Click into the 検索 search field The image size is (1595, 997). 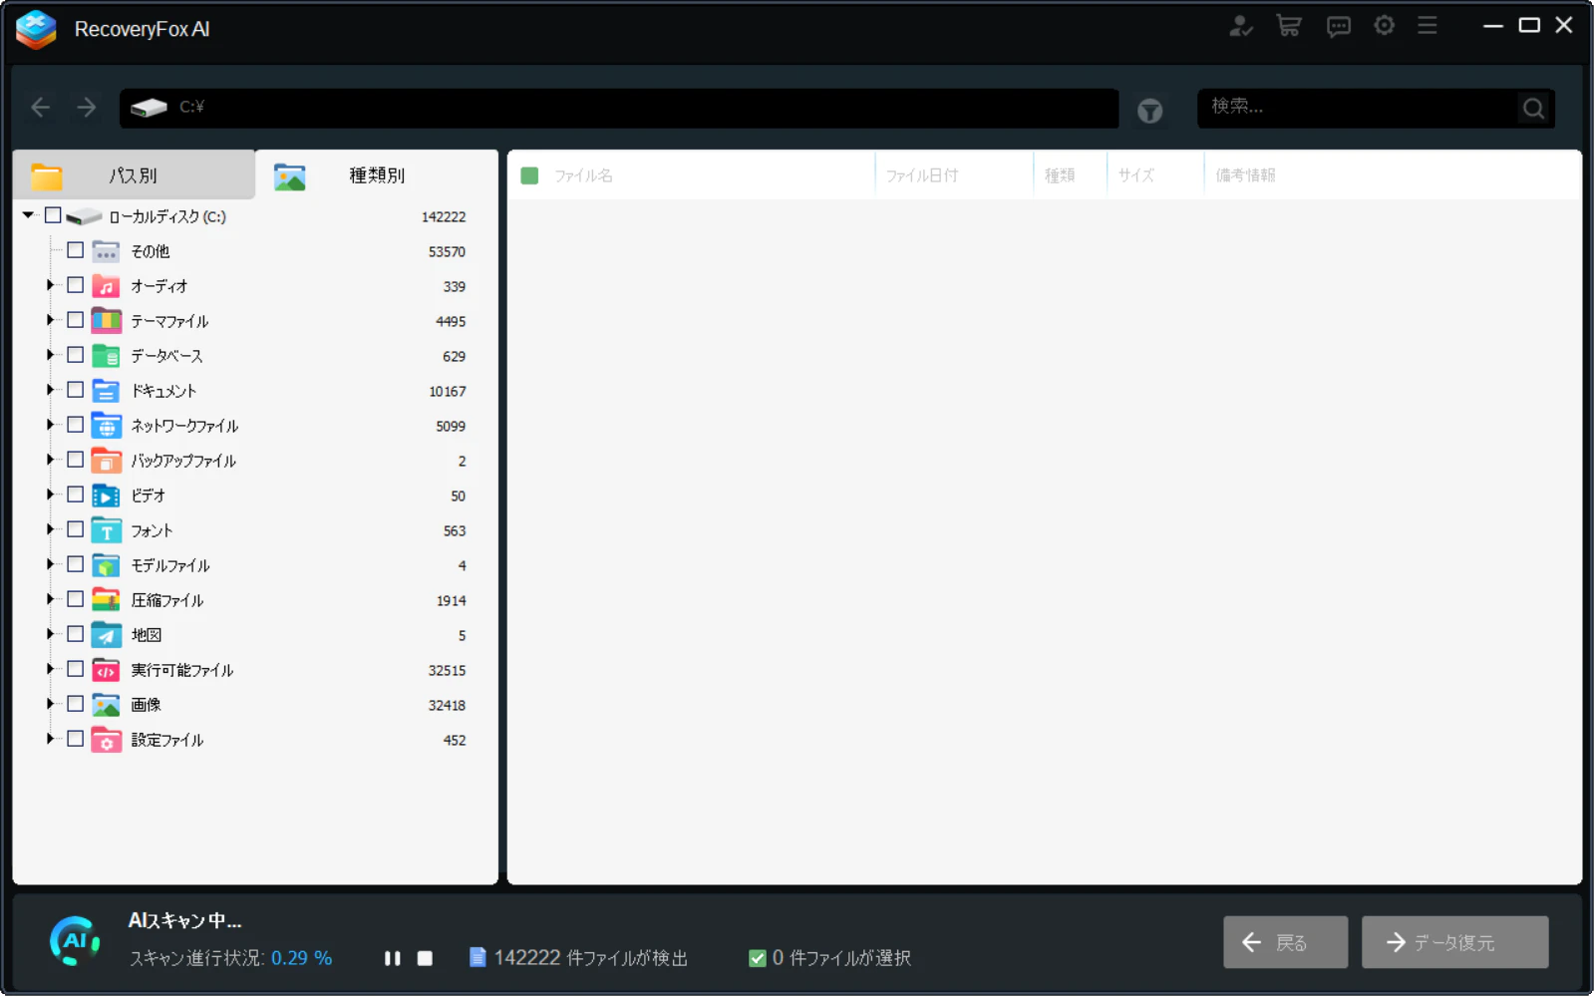coord(1356,108)
